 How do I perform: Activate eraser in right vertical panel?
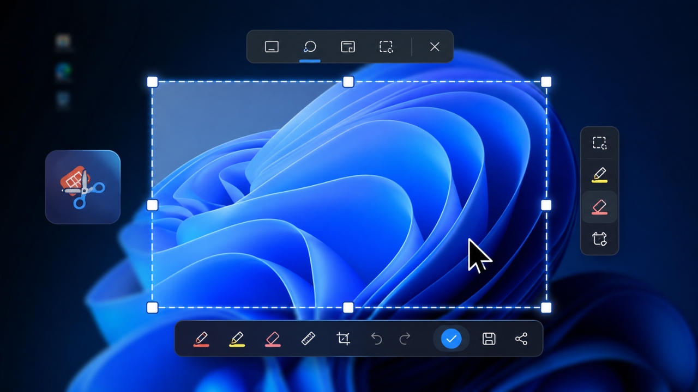pyautogui.click(x=600, y=207)
